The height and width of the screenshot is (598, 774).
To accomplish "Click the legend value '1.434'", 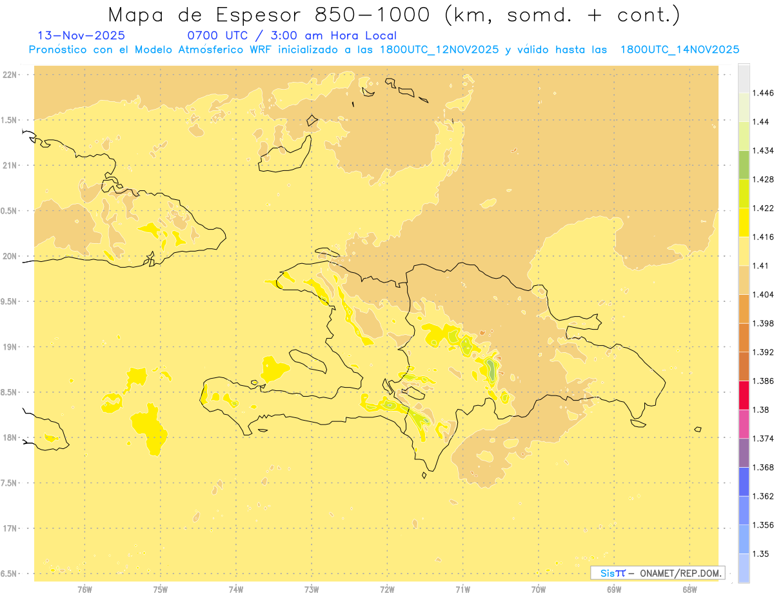I will coord(763,150).
